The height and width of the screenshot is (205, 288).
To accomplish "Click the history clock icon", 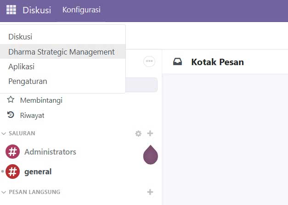I will coord(11,115).
